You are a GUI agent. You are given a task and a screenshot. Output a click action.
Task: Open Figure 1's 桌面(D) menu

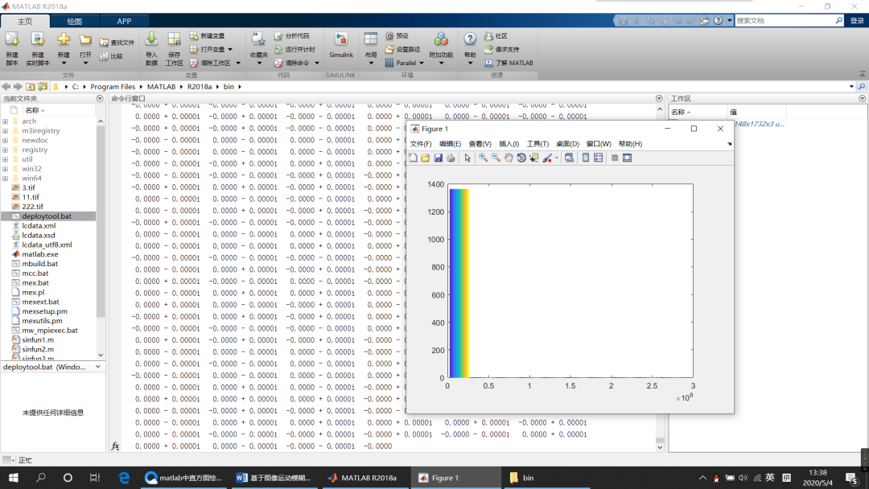(567, 144)
